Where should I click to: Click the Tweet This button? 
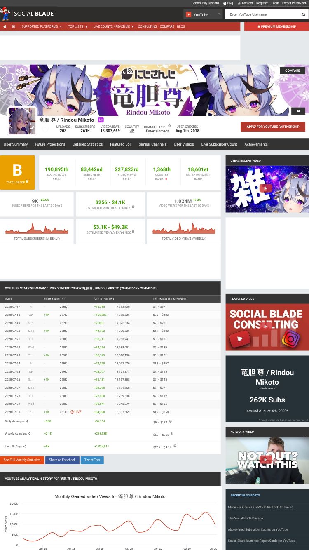click(x=92, y=460)
